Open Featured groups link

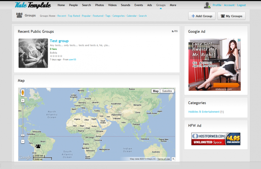pos(98,16)
